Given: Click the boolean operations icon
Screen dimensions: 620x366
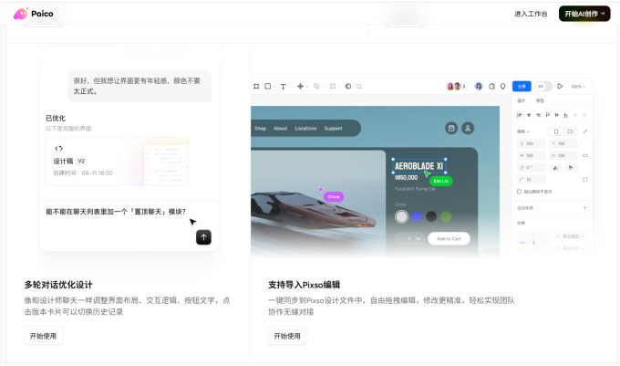Looking at the screenshot, I should [316, 87].
